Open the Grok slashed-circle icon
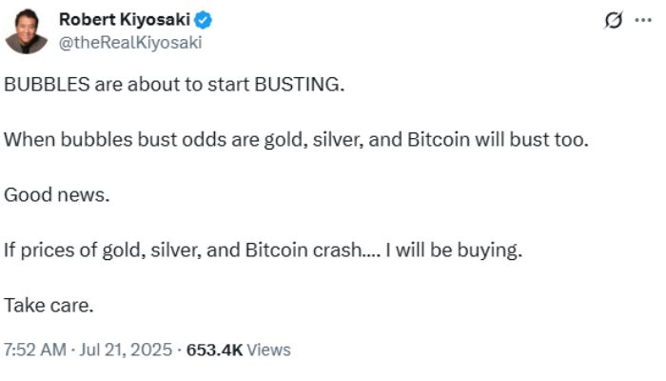The height and width of the screenshot is (381, 666). tap(615, 21)
